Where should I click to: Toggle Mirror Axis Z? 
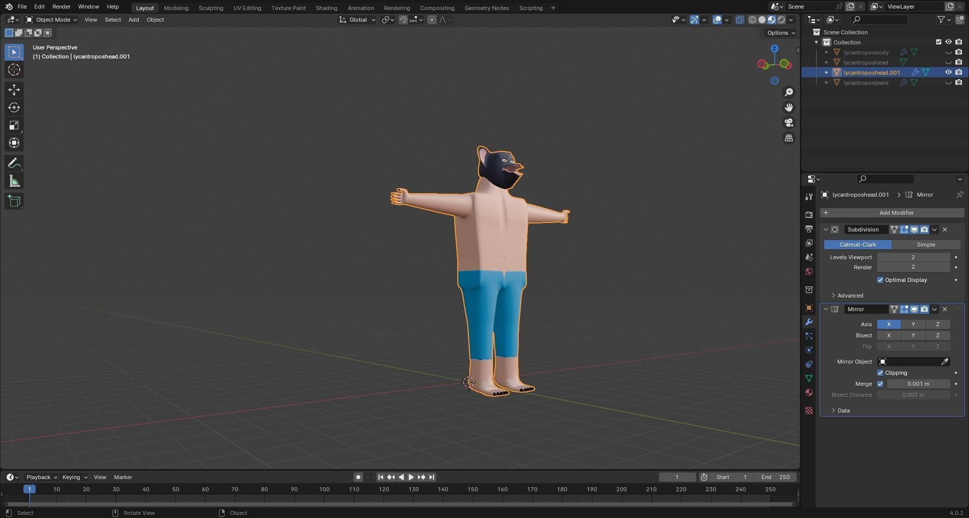[938, 324]
